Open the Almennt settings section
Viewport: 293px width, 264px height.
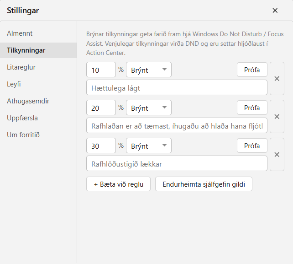click(38, 33)
